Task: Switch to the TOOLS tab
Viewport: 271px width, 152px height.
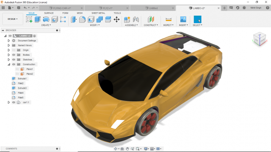Action: coord(117,13)
